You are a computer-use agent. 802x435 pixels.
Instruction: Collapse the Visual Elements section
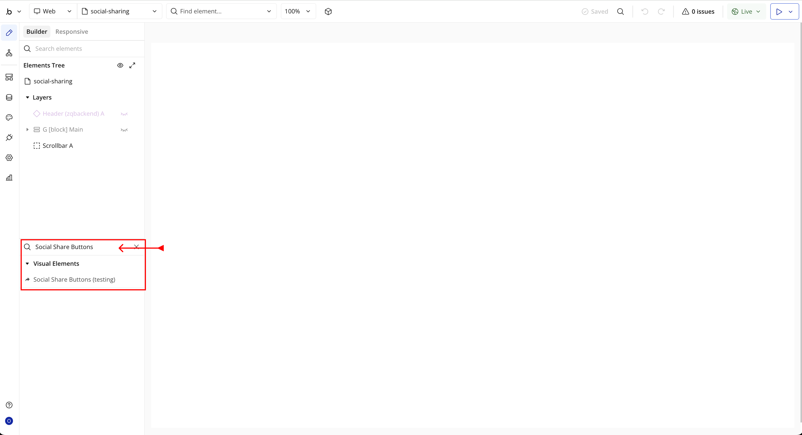point(27,264)
